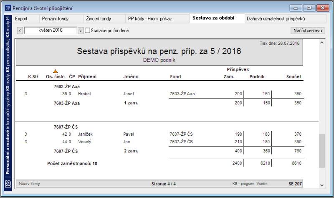
Task: Click the Název firmy footer text
Action: (29, 183)
